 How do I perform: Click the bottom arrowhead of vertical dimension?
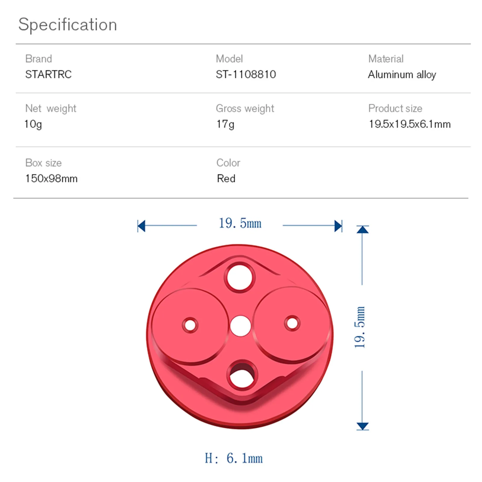coord(362,426)
